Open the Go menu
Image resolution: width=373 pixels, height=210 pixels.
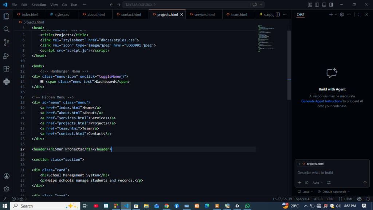click(x=64, y=5)
